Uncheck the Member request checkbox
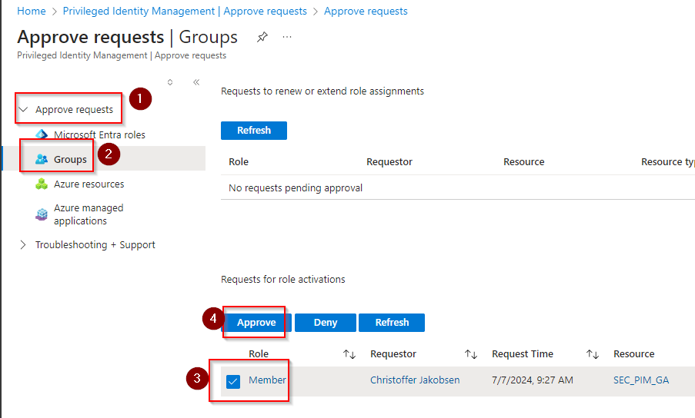Image resolution: width=695 pixels, height=418 pixels. click(x=233, y=381)
